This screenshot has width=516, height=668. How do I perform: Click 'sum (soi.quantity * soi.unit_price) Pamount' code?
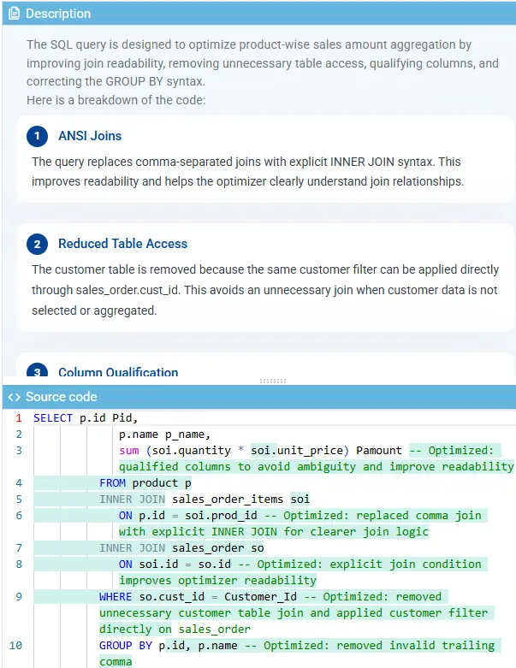pos(260,450)
